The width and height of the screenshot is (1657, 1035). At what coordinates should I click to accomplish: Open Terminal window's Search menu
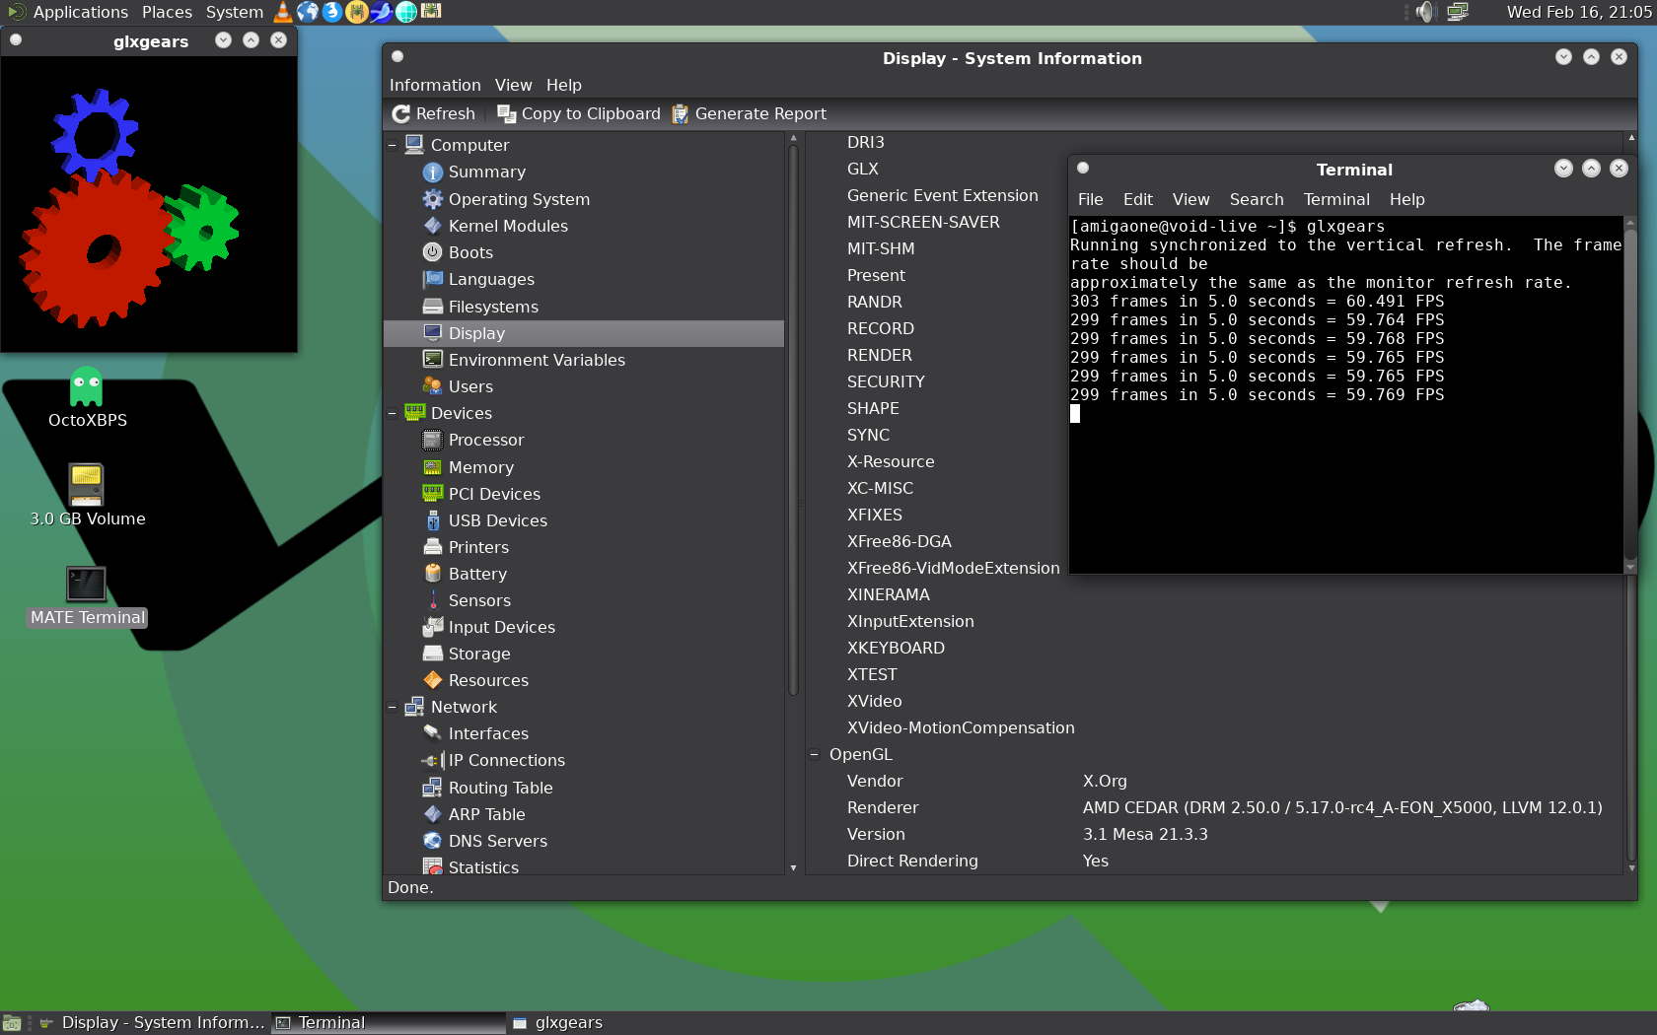tap(1256, 199)
